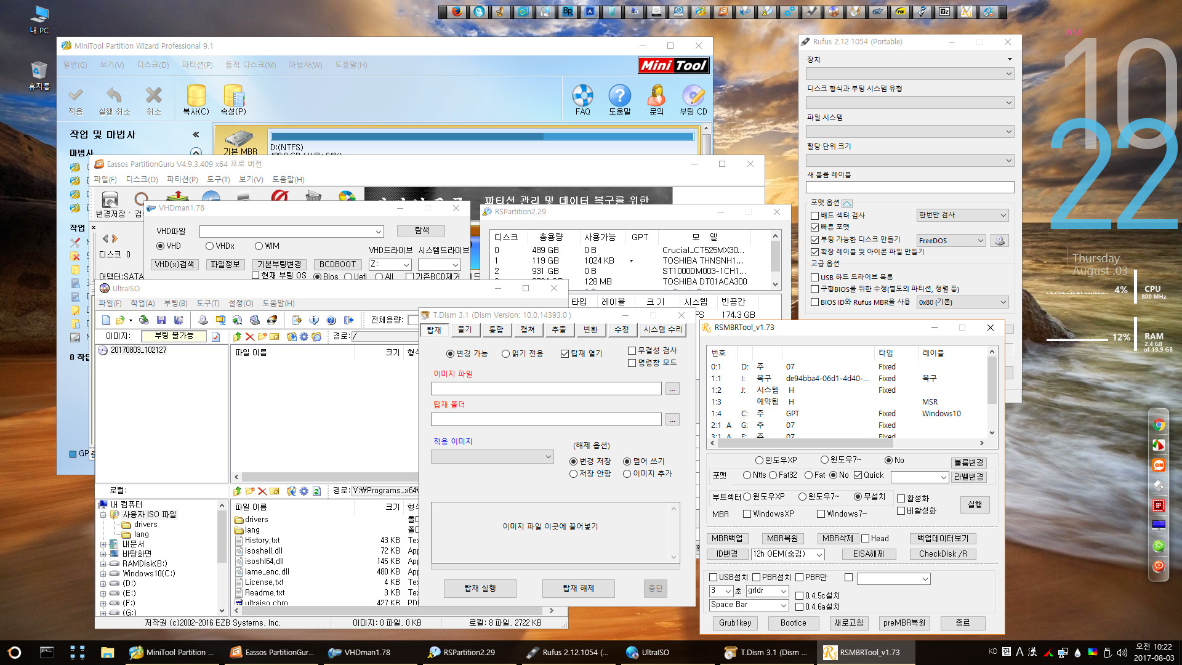Open the 12h OEM(숨김) dropdown in RSMBRTool
This screenshot has height=665, width=1182.
[787, 554]
